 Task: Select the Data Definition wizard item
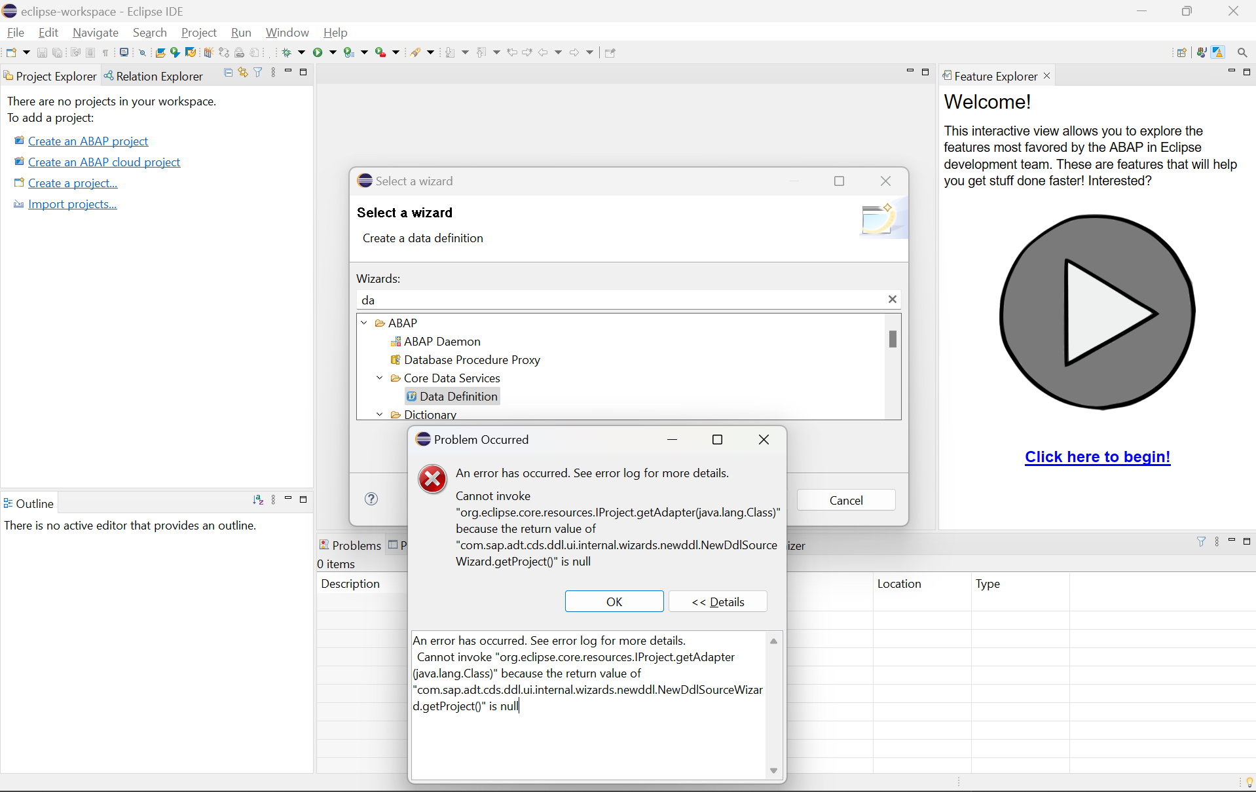453,396
